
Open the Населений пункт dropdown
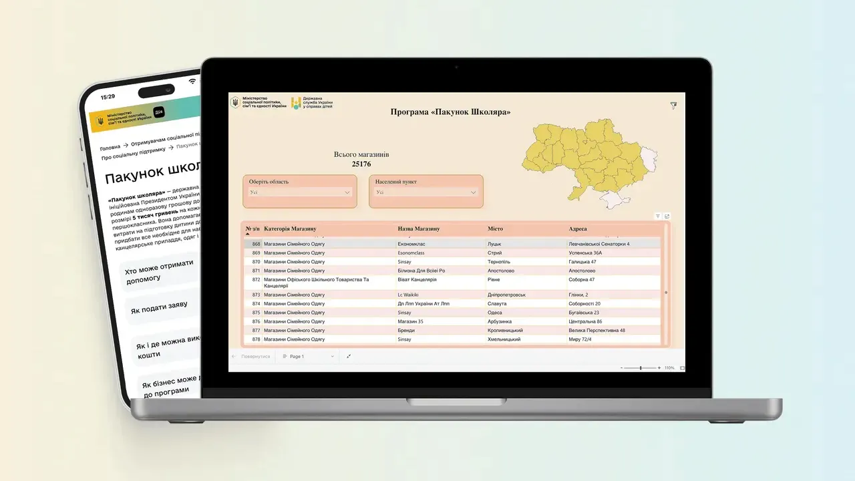426,192
